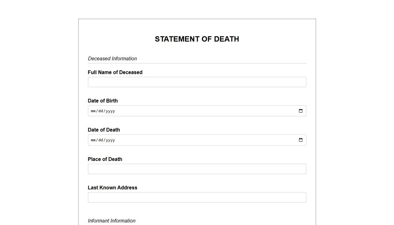This screenshot has width=394, height=225.
Task: Open the Date of Death calendar picker
Action: (301, 140)
